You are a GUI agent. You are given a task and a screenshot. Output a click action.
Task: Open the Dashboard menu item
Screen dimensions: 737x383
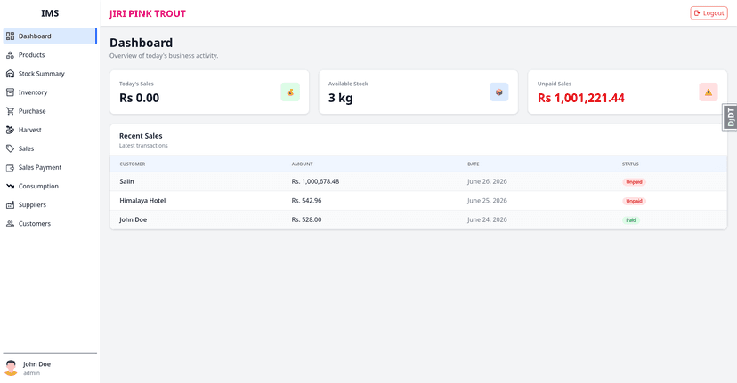50,36
